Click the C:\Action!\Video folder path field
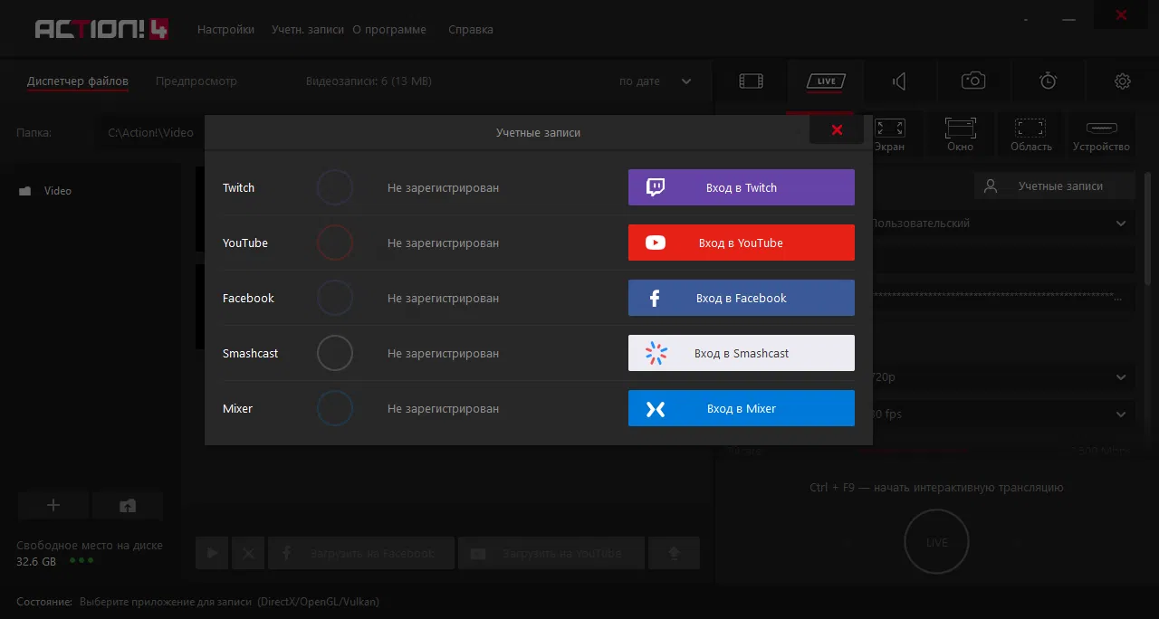 [x=149, y=132]
